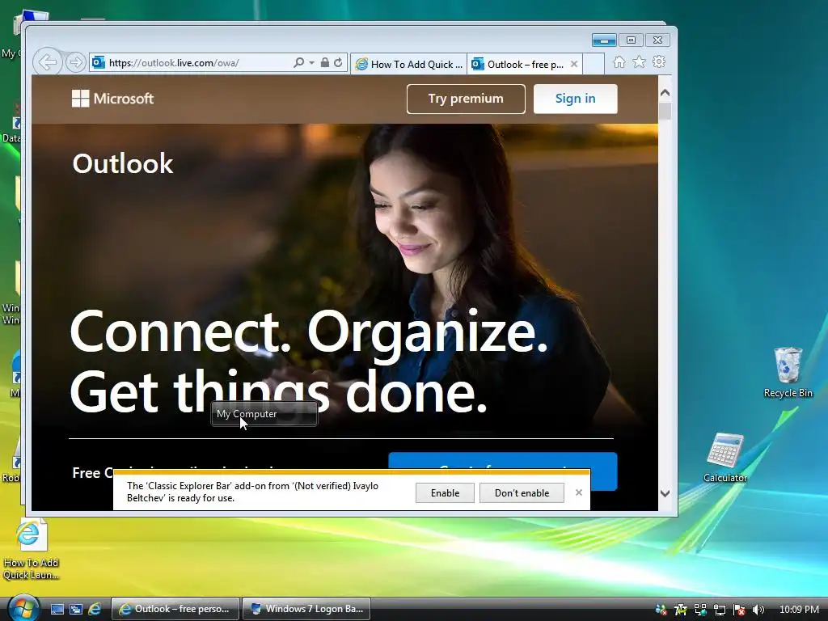This screenshot has height=621, width=828.
Task: Click Switch between windows Quick Launch icon
Action: [76, 610]
